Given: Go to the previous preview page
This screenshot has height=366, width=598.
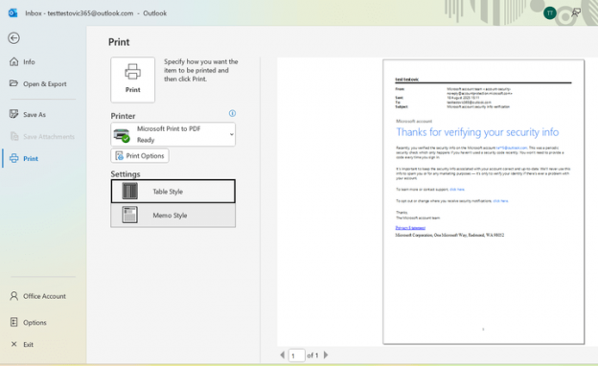Looking at the screenshot, I should coord(282,355).
